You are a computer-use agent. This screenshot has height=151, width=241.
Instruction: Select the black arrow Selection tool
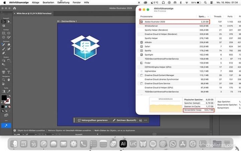tap(3, 21)
